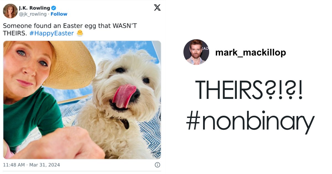Image resolution: width=332 pixels, height=174 pixels.
Task: Open the J.K. Rowling display name
Action: (x=35, y=8)
